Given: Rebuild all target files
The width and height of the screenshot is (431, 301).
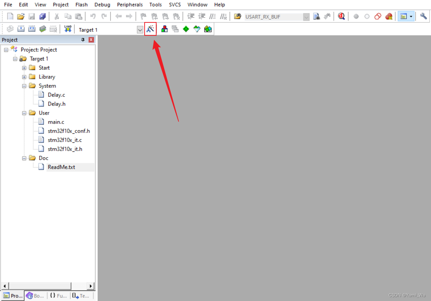Looking at the screenshot, I should click(x=31, y=29).
